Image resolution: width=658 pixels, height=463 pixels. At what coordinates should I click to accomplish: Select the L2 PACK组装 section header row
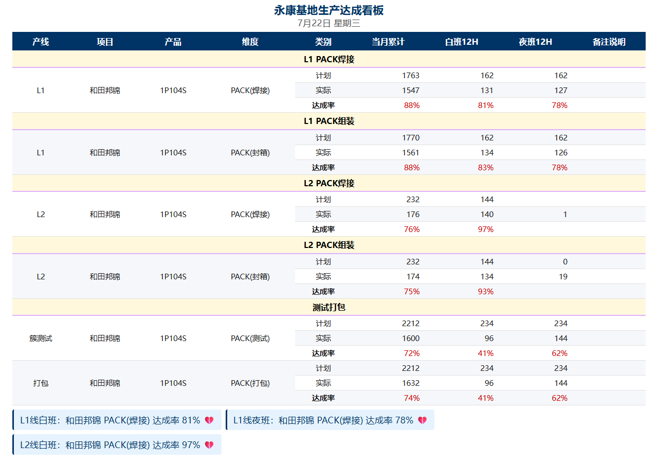329,245
